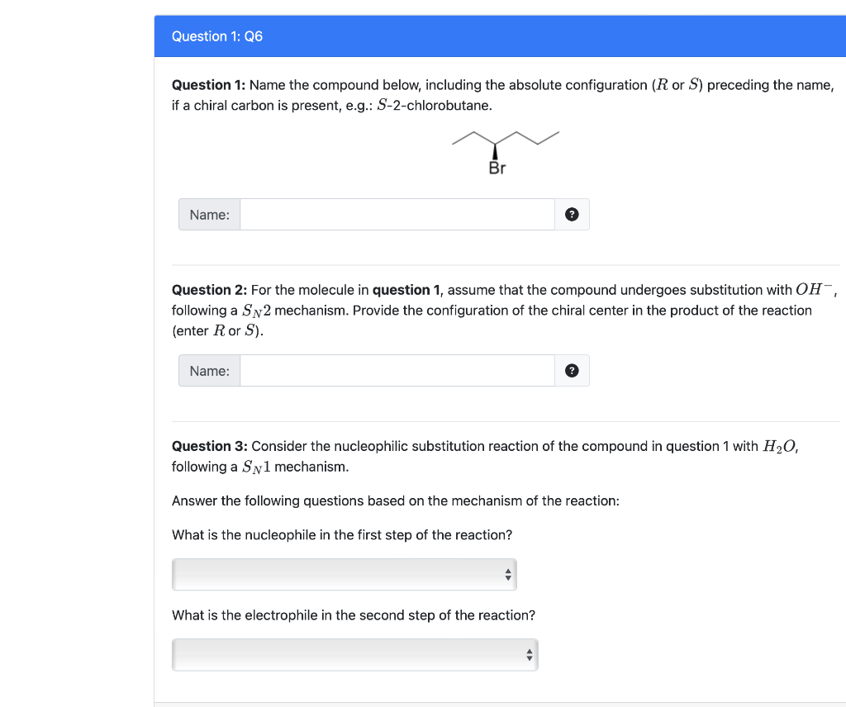Expand the select box under the first-step question

(x=345, y=574)
